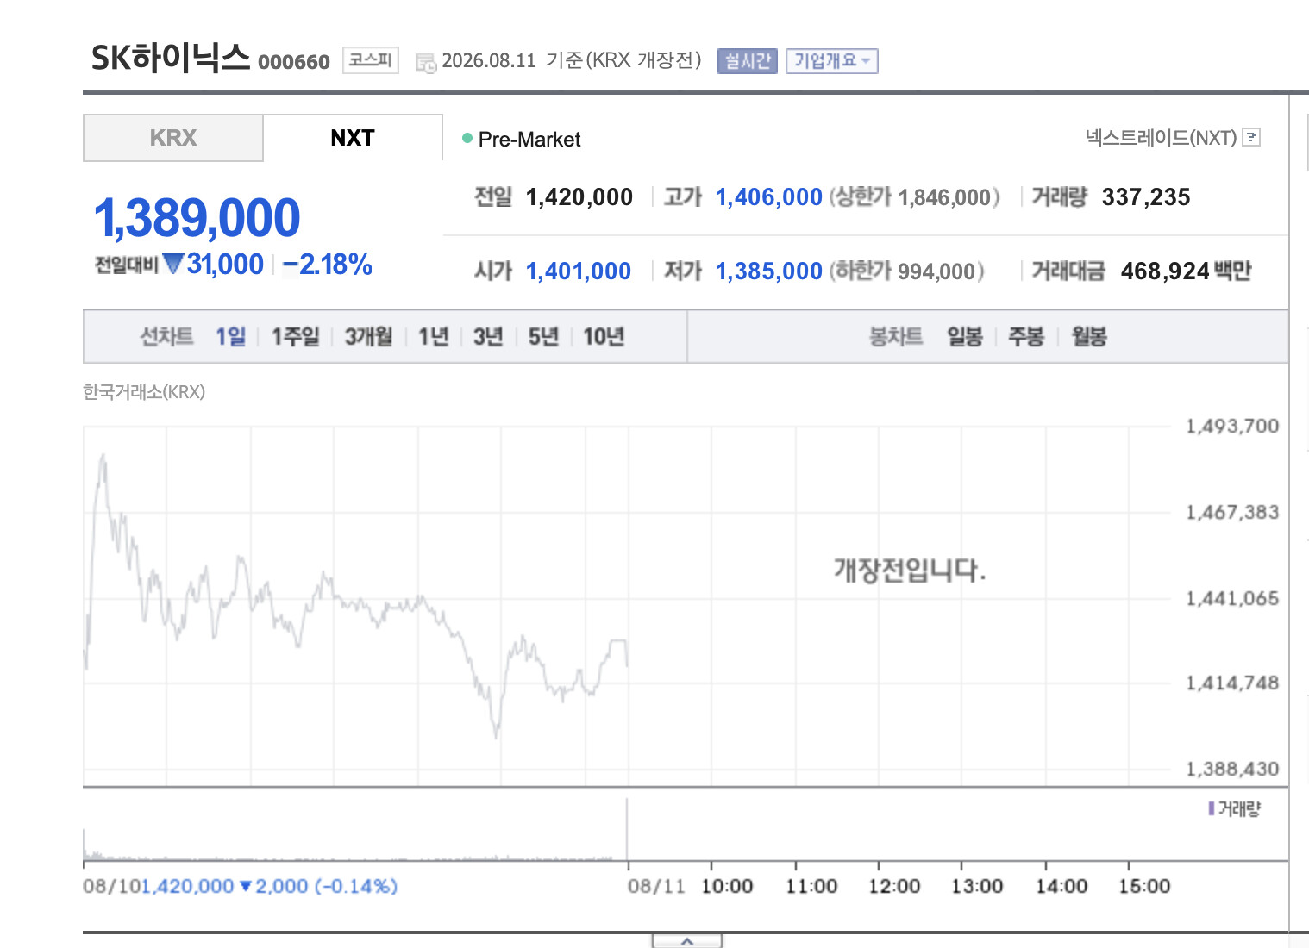Viewport: 1309px width, 948px height.
Task: Select the 3년 line chart period
Action: pos(488,336)
